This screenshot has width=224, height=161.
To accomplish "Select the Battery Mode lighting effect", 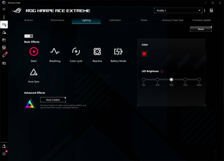I will coord(118,55).
